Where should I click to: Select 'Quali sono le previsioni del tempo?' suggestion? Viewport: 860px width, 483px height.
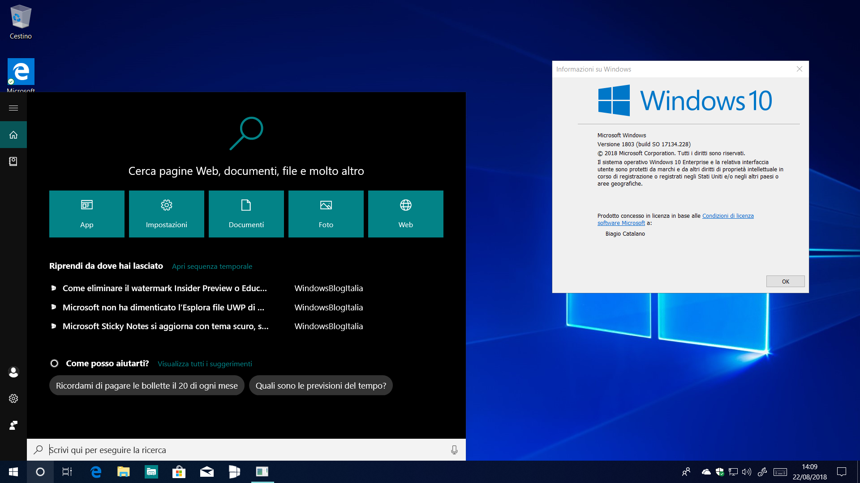(x=321, y=386)
